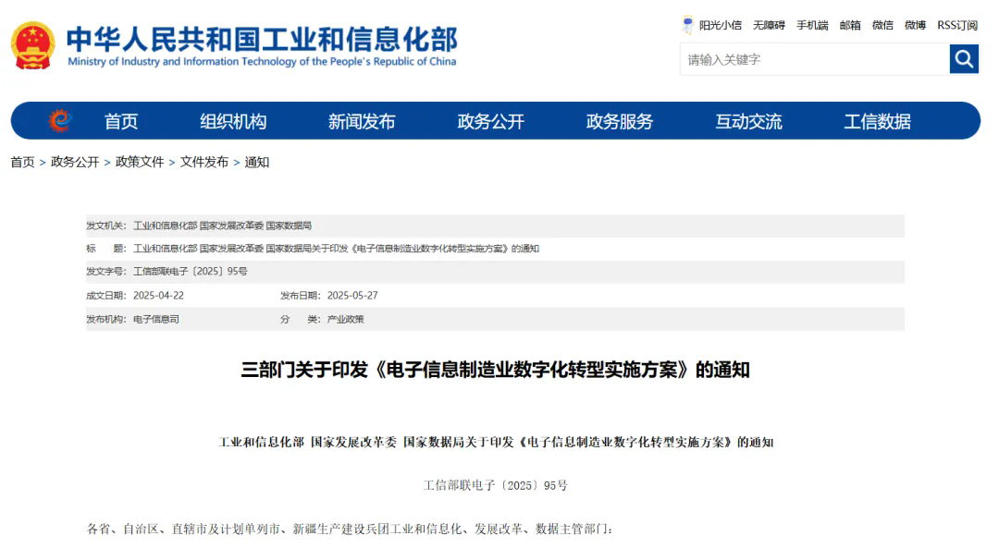Click the 无障碍 accessibility link
Viewport: 999px width, 548px height.
[769, 25]
